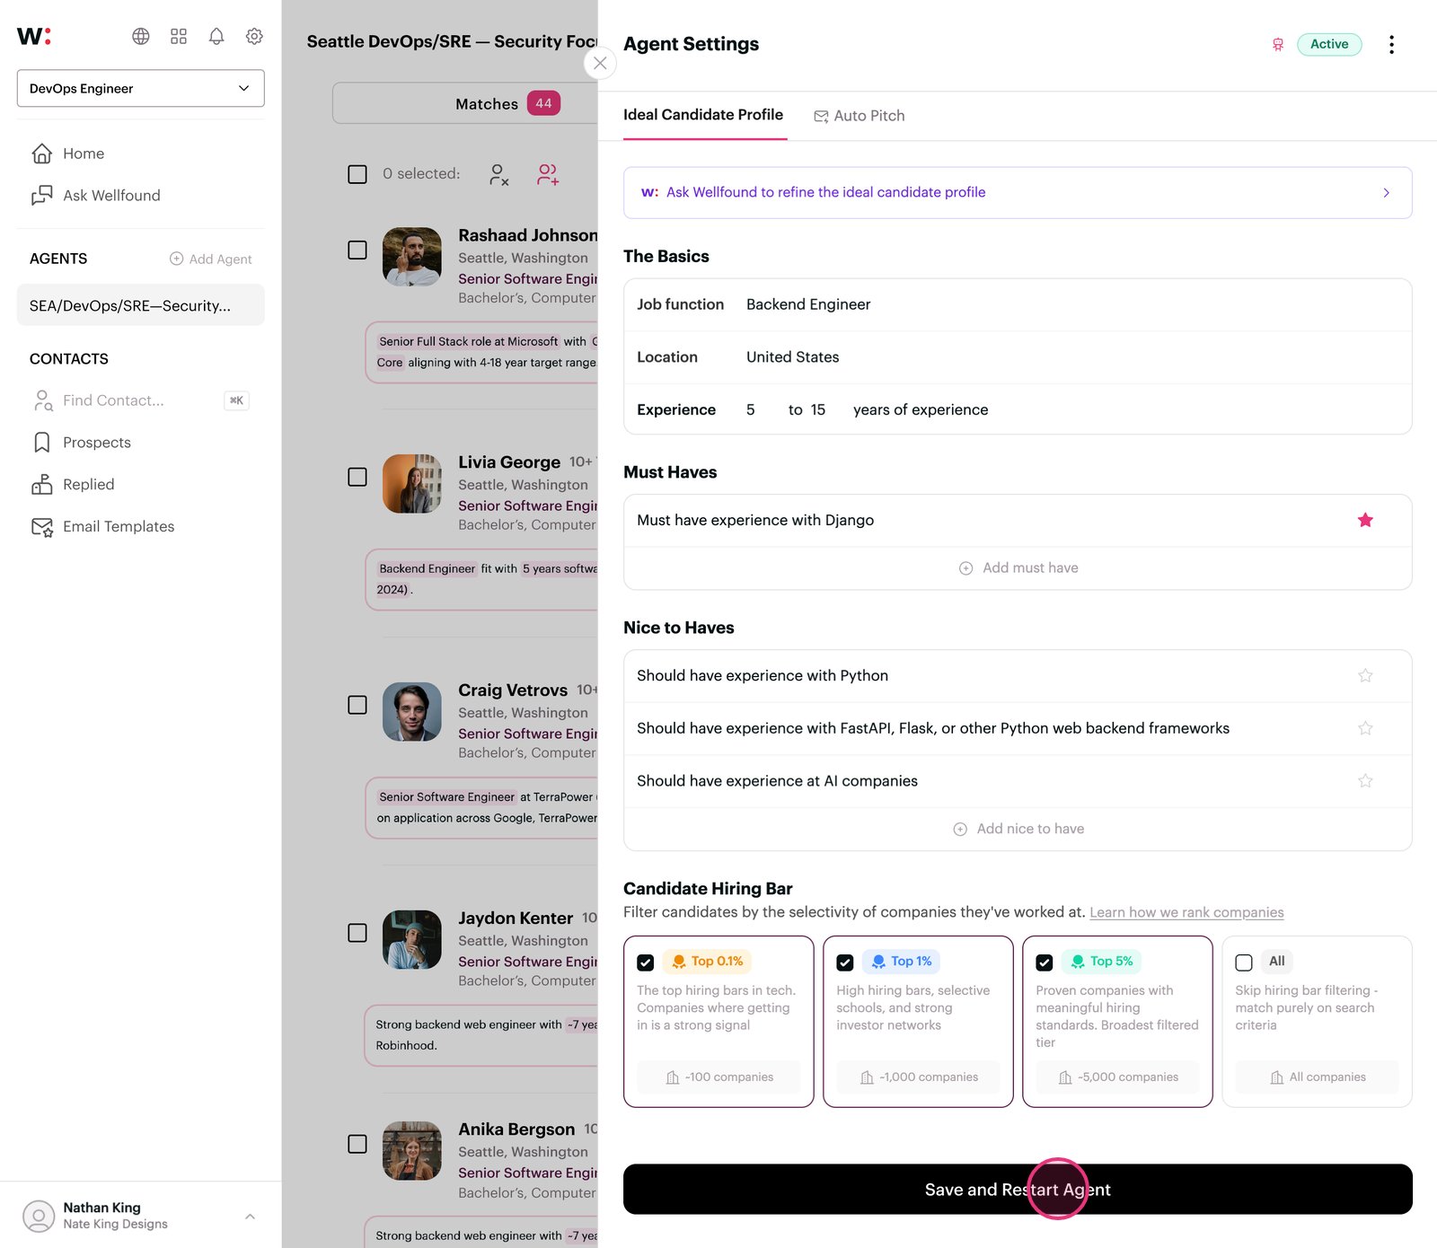This screenshot has width=1437, height=1248.
Task: Uncheck the Top 0.1% hiring bar
Action: 645,962
